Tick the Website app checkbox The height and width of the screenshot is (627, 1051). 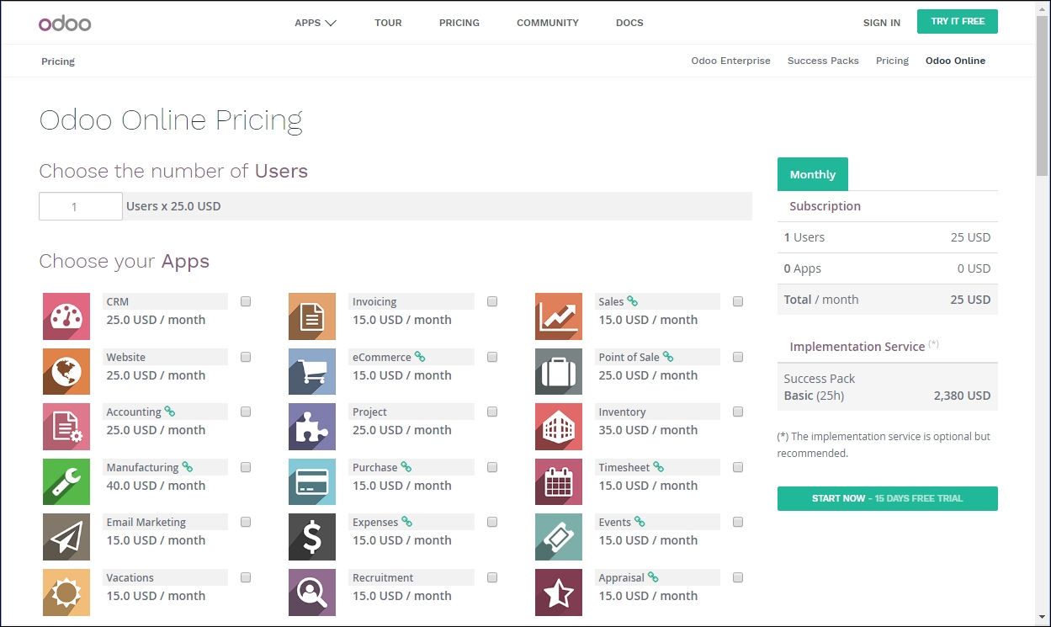pyautogui.click(x=246, y=357)
